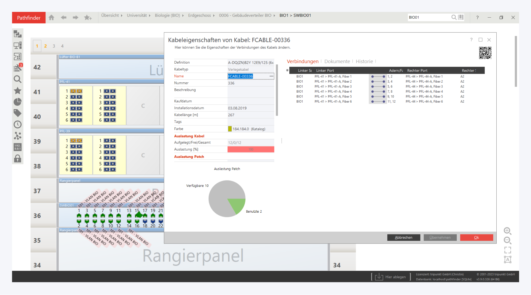Expand the Universität breadcrumb arrow
The height and width of the screenshot is (295, 531).
(x=150, y=16)
